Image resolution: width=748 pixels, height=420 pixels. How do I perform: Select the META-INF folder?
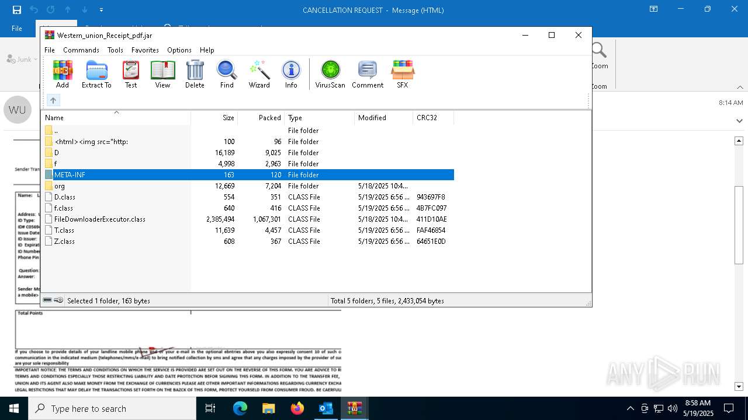tap(248, 174)
